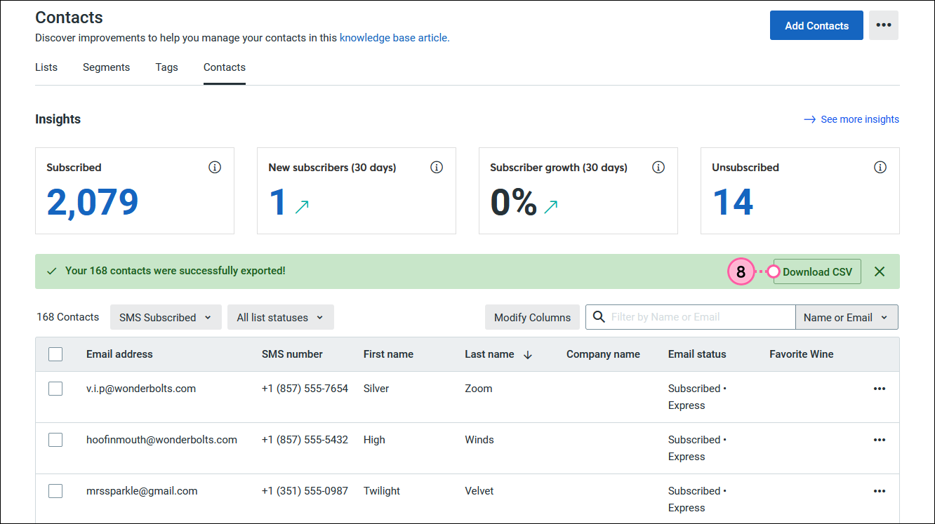Open the SMS Subscribed filter dropdown
This screenshot has width=935, height=524.
(166, 317)
